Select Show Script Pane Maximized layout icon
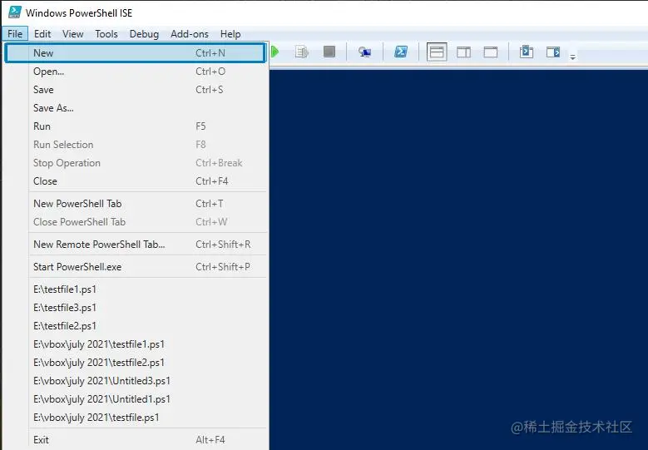The image size is (648, 450). click(x=491, y=52)
